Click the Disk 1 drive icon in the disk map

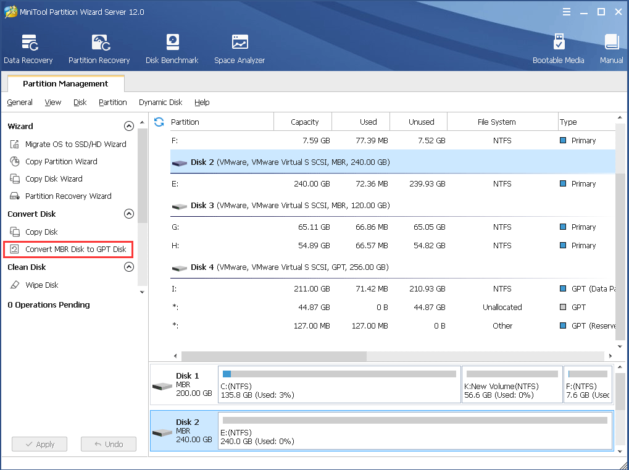click(x=162, y=386)
